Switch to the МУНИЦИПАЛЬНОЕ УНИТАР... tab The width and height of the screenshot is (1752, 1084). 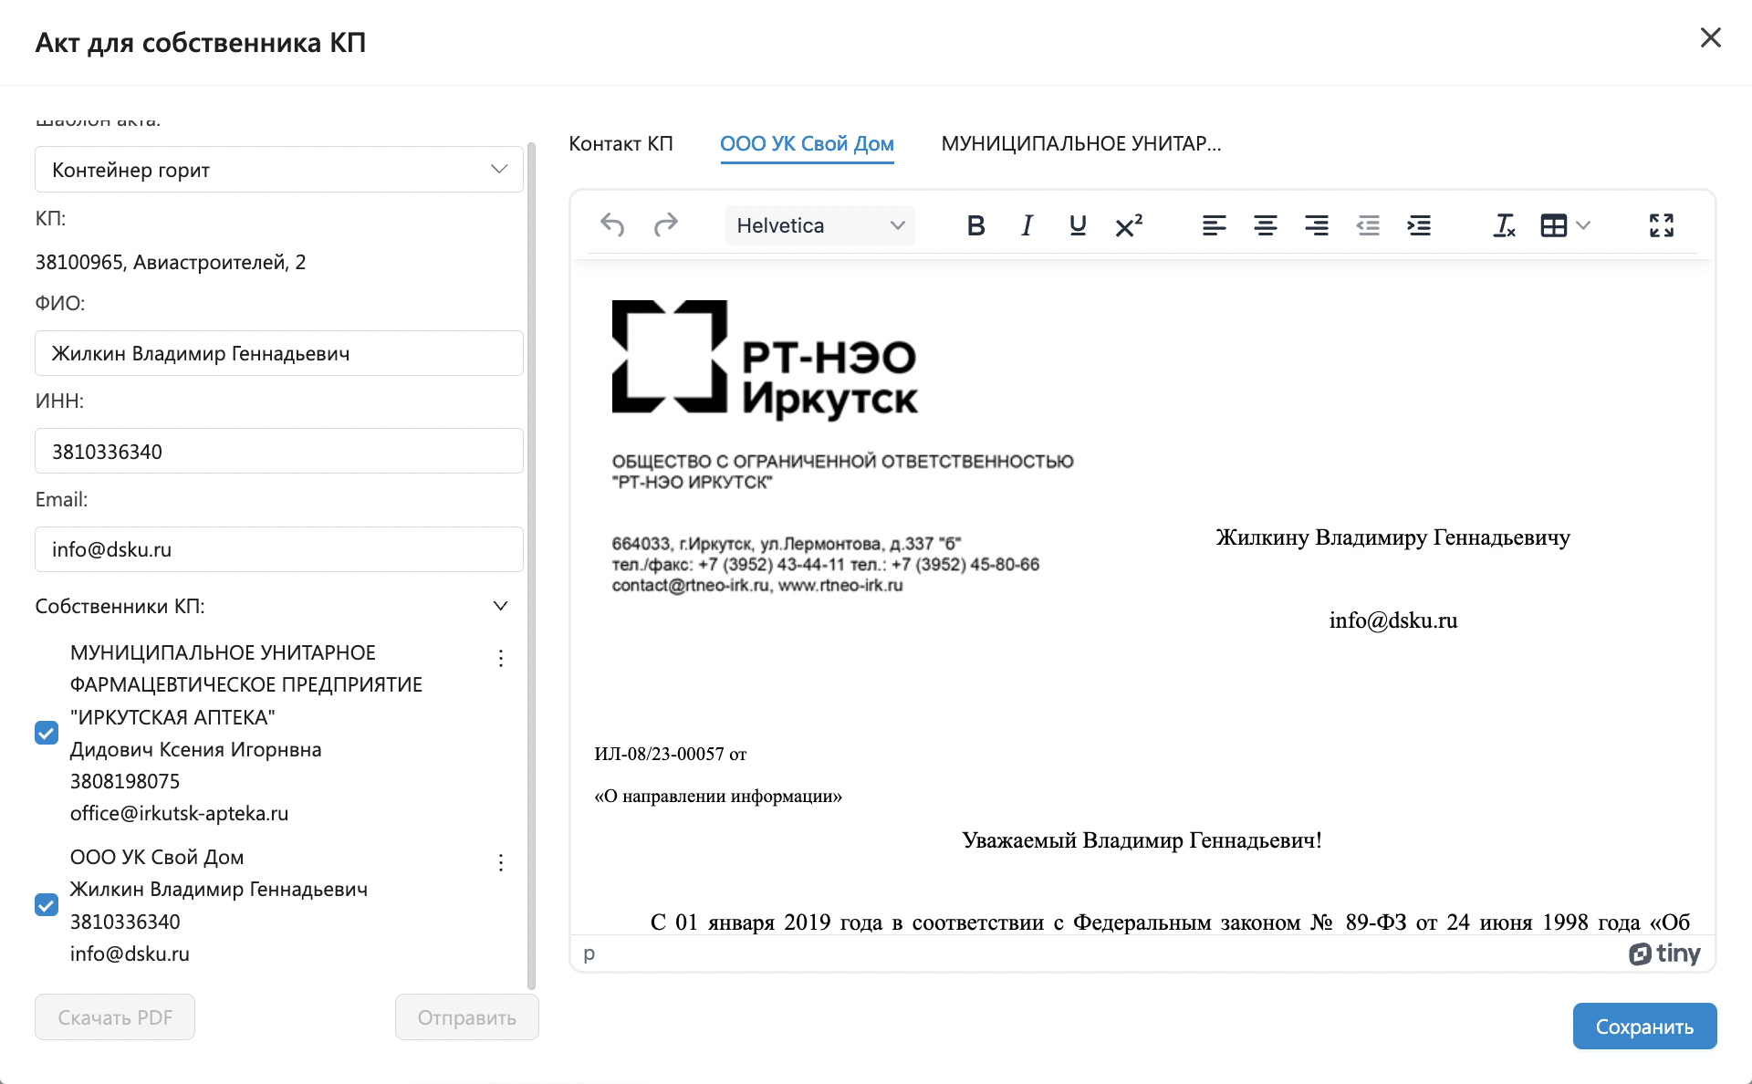1080,144
